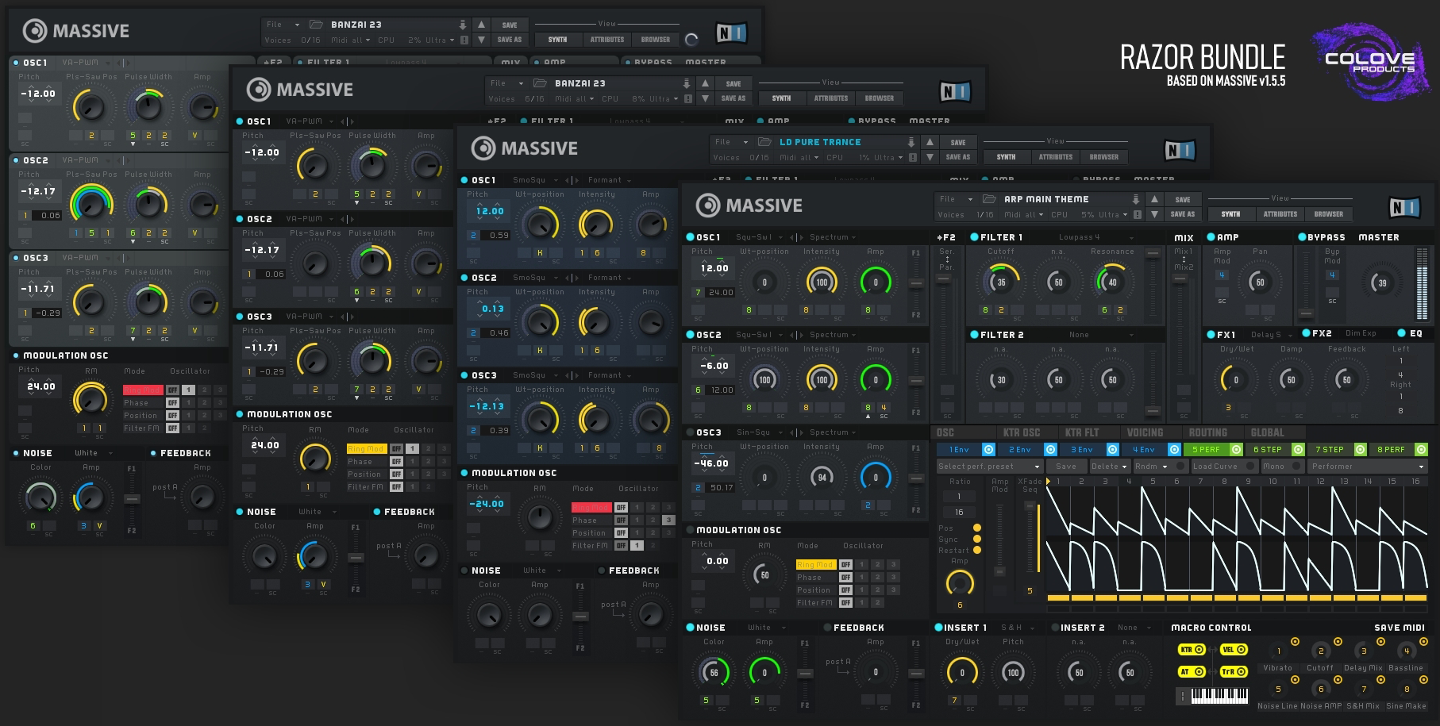The width and height of the screenshot is (1440, 726).
Task: Click the VEL macro handle
Action: pyautogui.click(x=1234, y=649)
